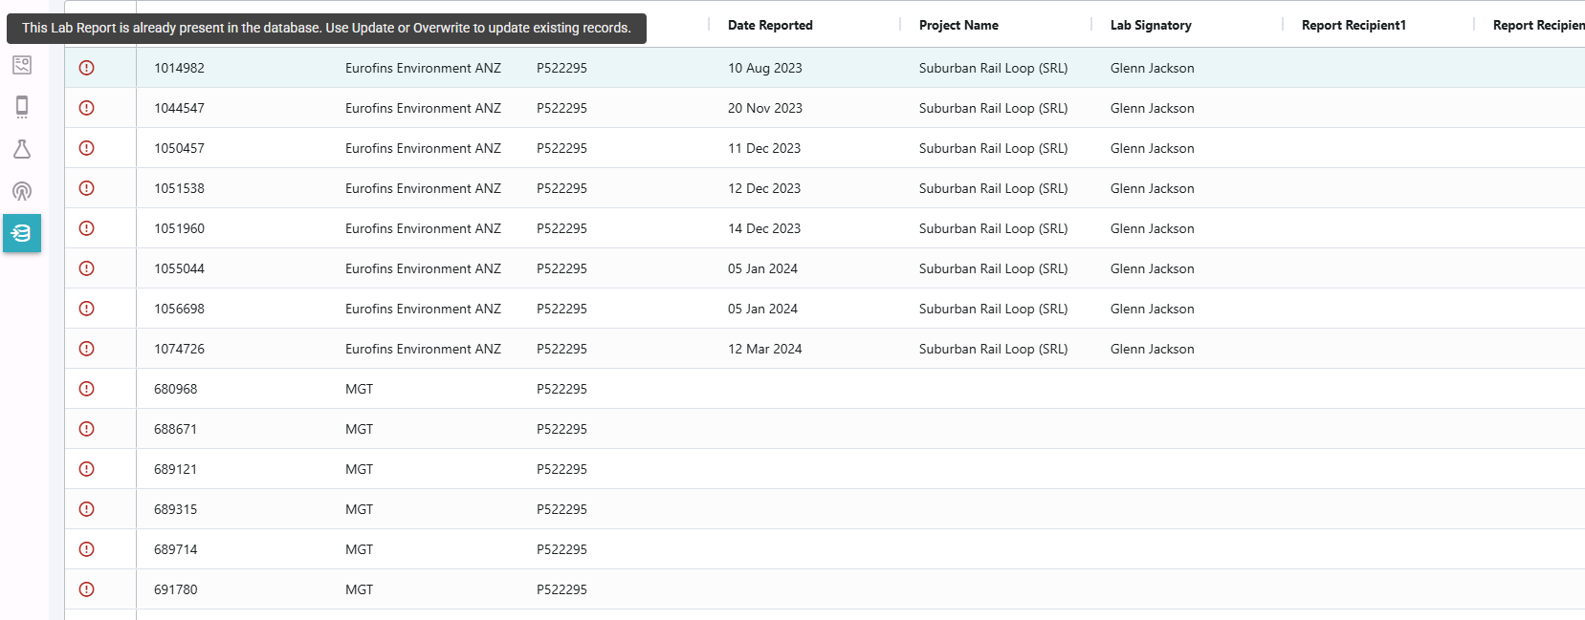Click the error icon for report 1051538
This screenshot has width=1585, height=620.
[86, 188]
